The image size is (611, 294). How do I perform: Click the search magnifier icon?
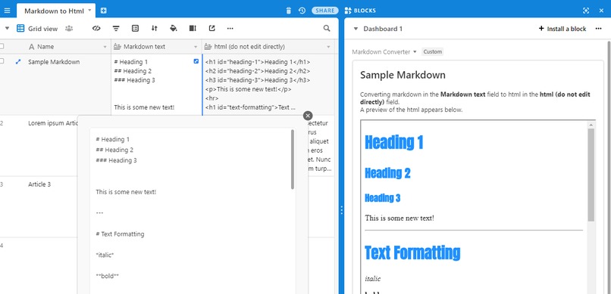point(327,29)
